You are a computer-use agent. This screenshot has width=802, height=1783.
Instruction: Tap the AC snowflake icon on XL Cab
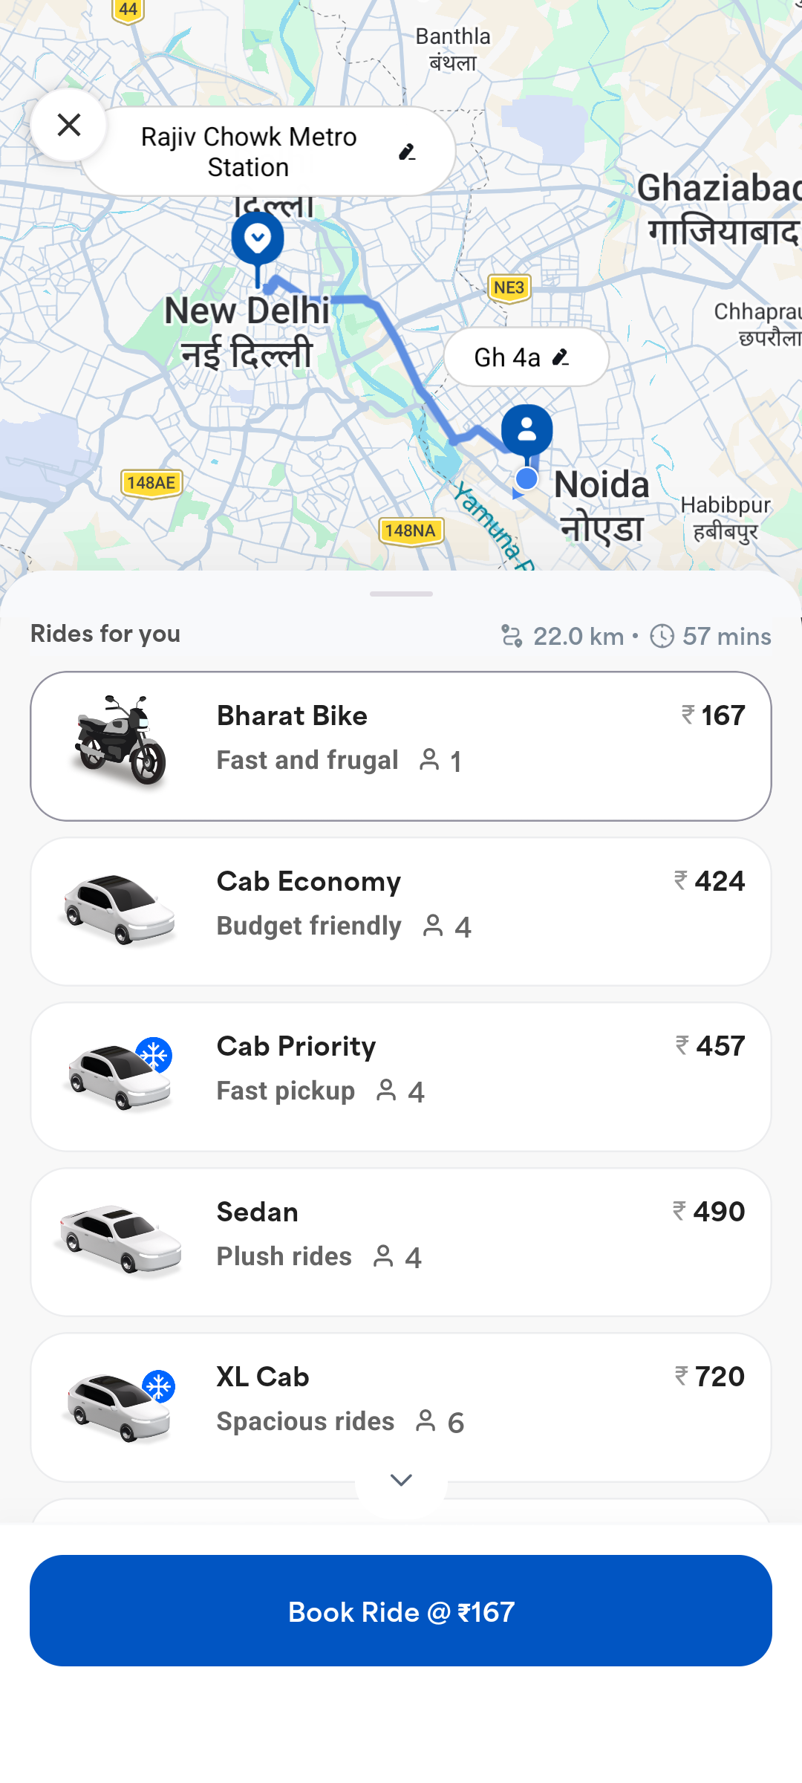click(159, 1386)
